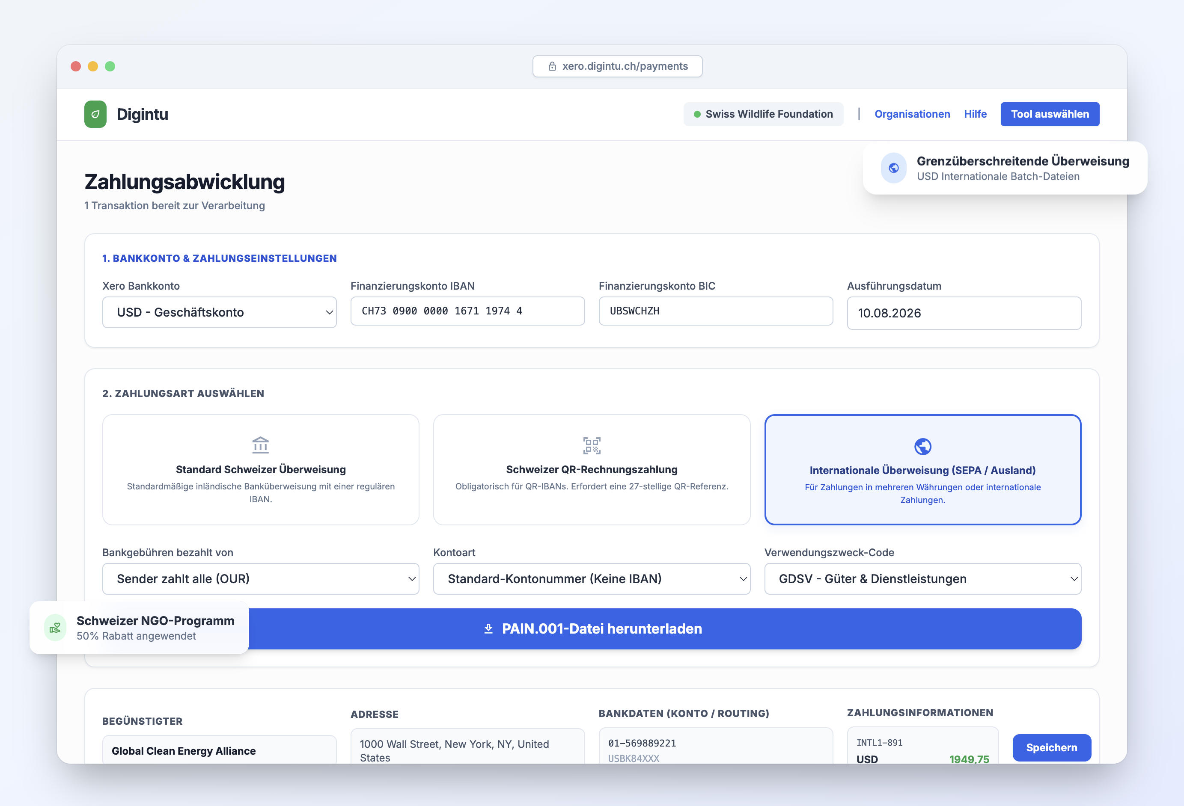Viewport: 1184px width, 806px height.
Task: Open the Kontoart dropdown
Action: point(592,579)
